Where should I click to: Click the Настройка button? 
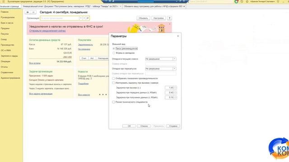pyautogui.click(x=158, y=18)
